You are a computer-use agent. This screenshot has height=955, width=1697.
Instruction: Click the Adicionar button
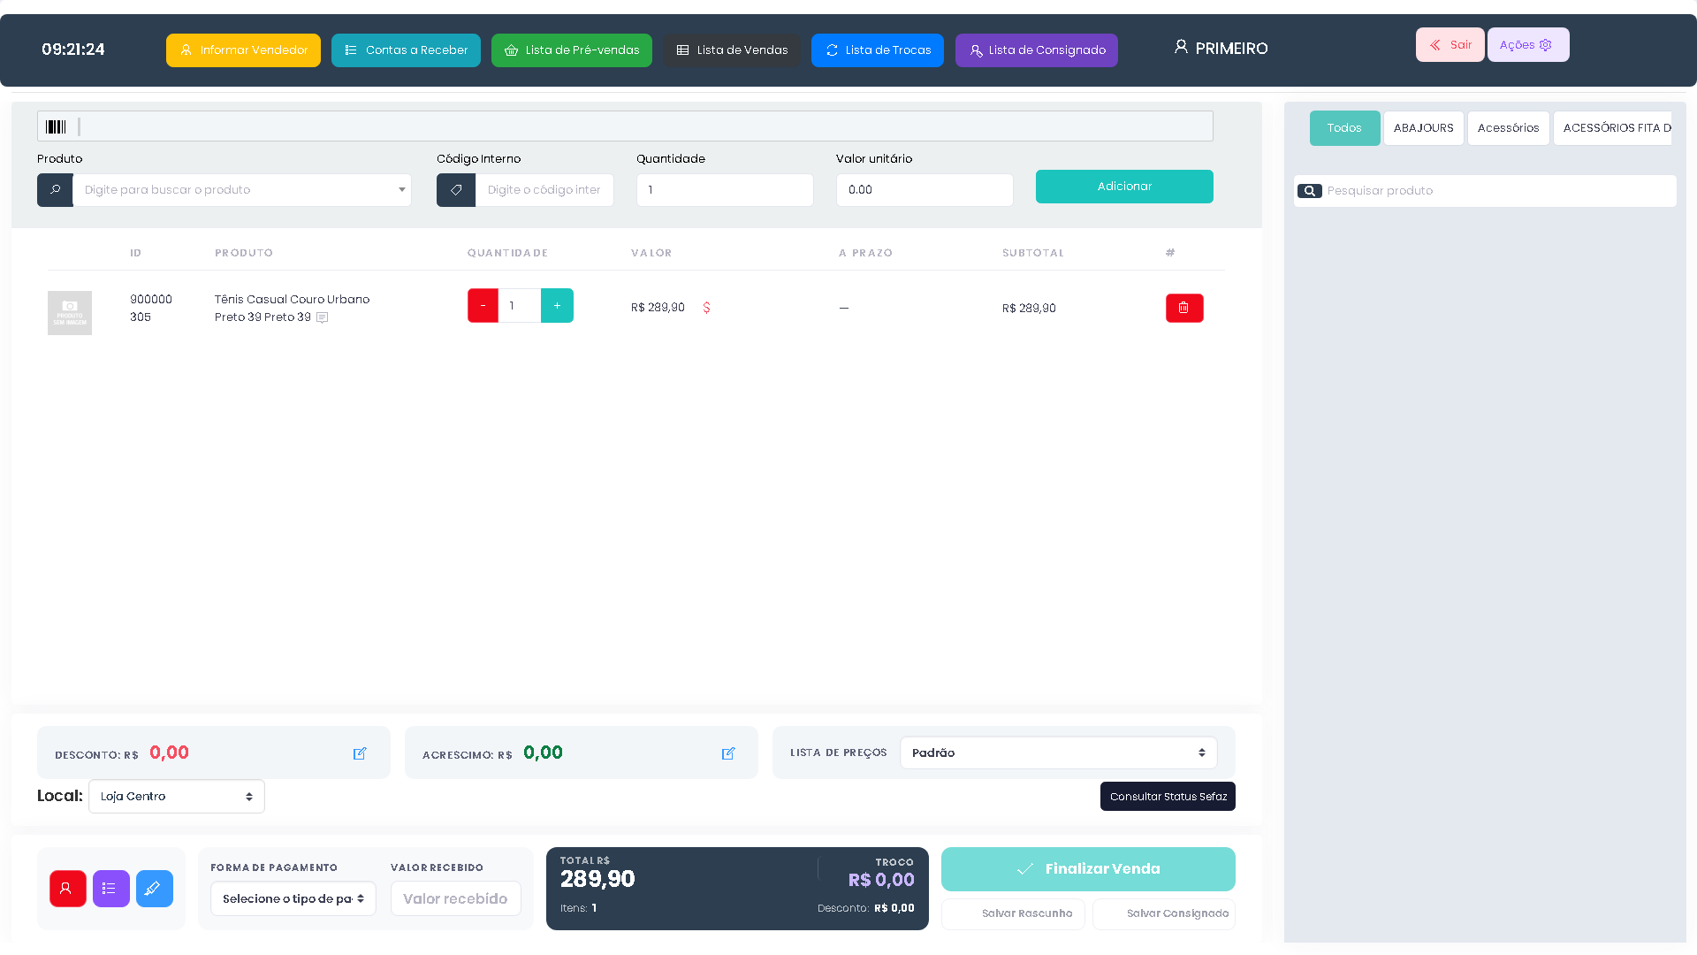(1124, 187)
